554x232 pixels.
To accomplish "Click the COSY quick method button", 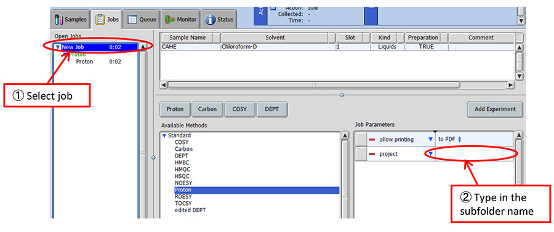I will point(239,110).
